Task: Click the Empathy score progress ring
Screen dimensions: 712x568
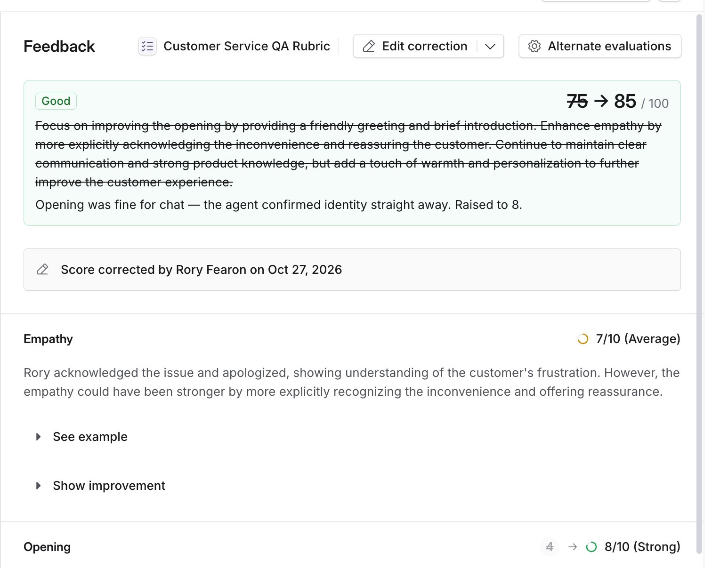Action: [x=583, y=339]
